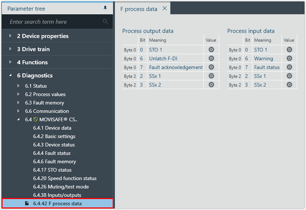Viewport: 306px width, 210px height.
Task: Expand 6.3 Fault memory subtree
Action: (19, 103)
